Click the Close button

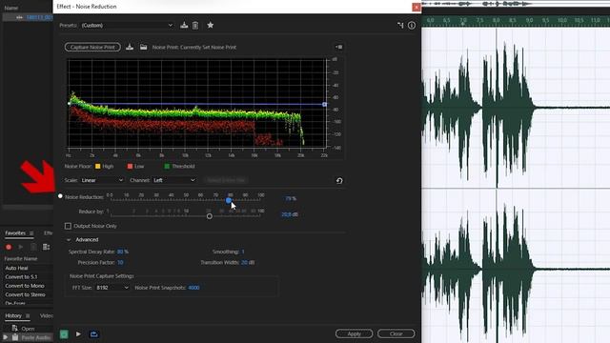(x=396, y=333)
